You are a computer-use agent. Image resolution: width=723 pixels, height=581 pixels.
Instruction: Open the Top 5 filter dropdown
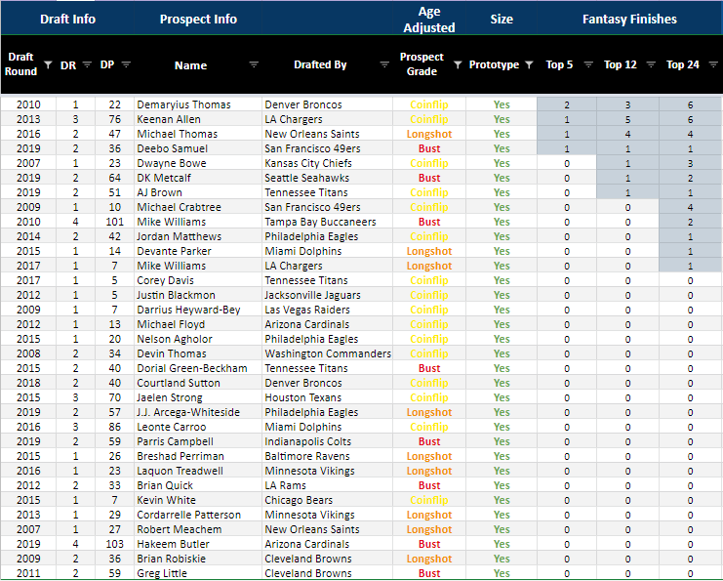coord(588,64)
